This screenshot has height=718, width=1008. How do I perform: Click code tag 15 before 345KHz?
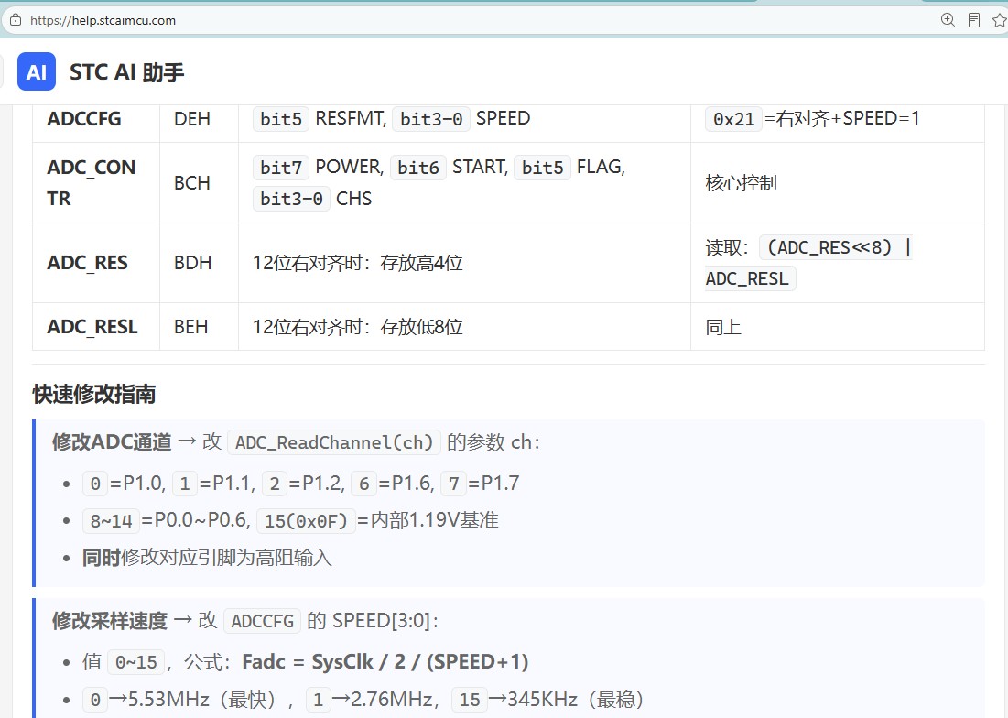pyautogui.click(x=470, y=700)
